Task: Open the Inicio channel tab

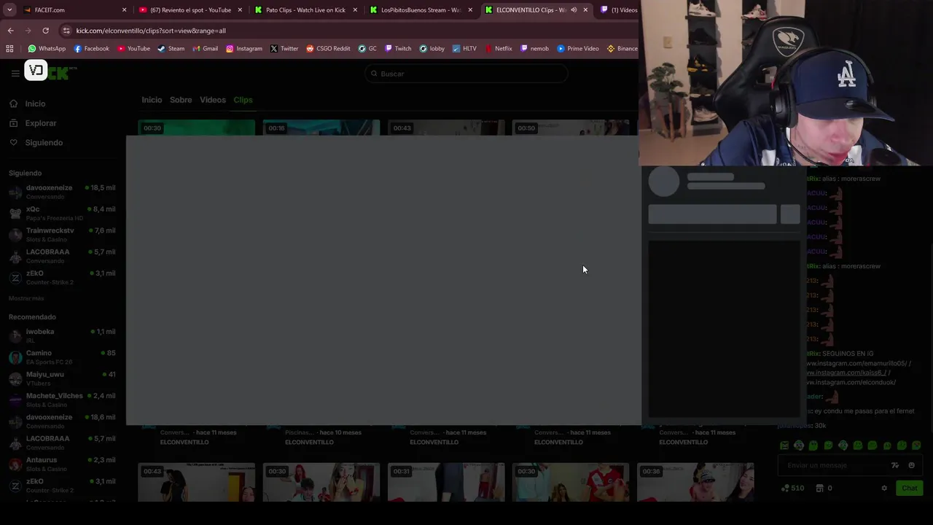Action: [152, 100]
